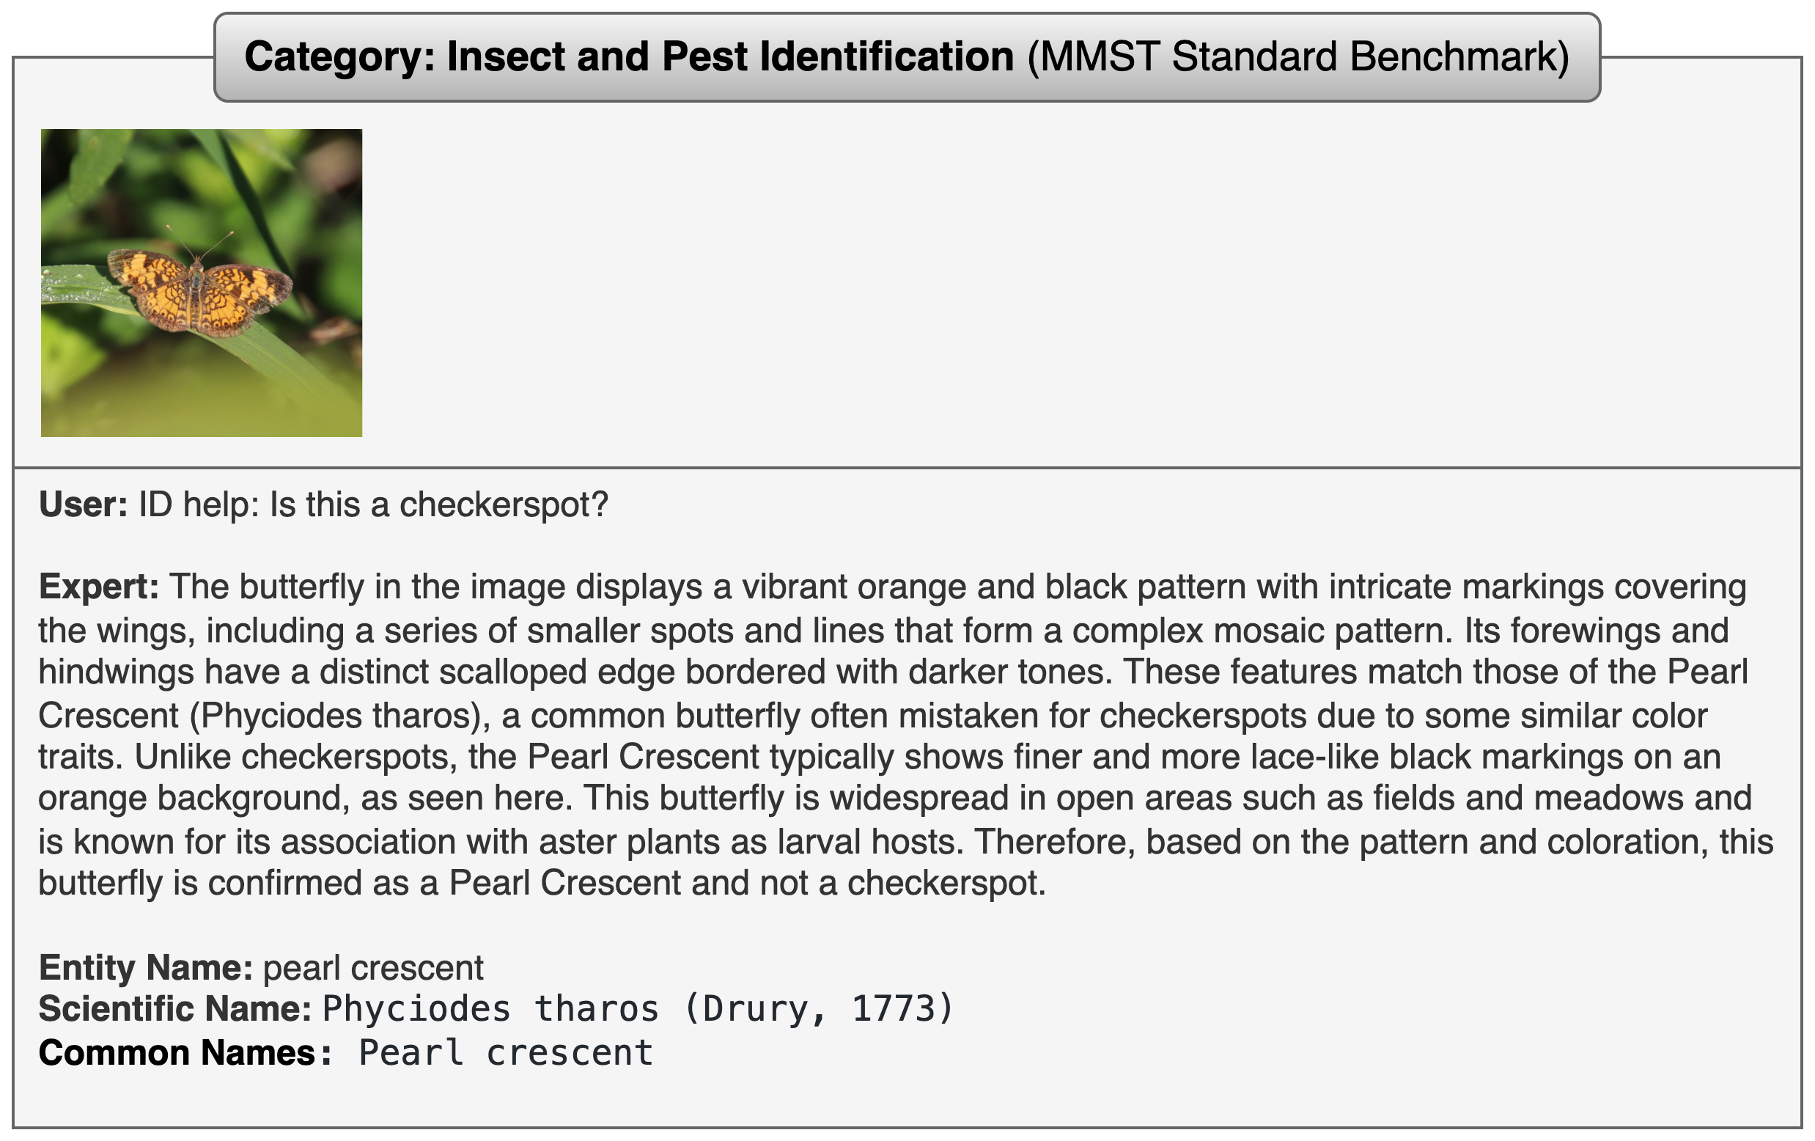1815x1141 pixels.
Task: Click the MMST Standard Benchmark text
Action: point(1298,57)
